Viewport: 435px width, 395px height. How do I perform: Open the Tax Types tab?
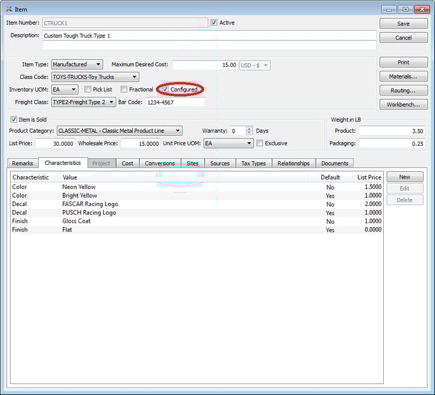pyautogui.click(x=254, y=163)
